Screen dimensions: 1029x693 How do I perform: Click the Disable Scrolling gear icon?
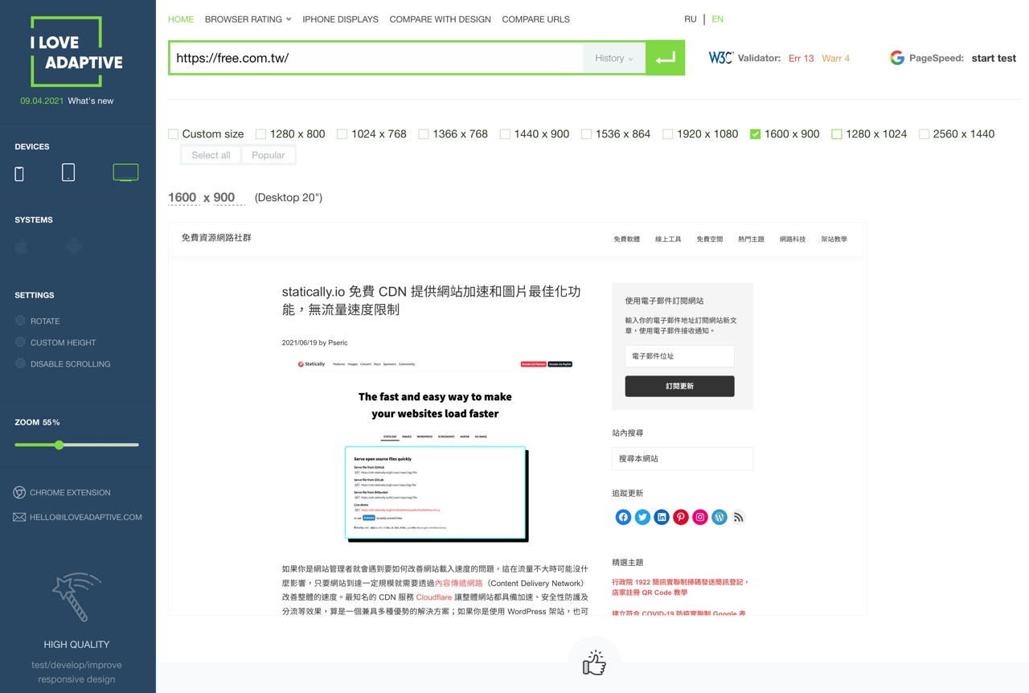pos(20,363)
